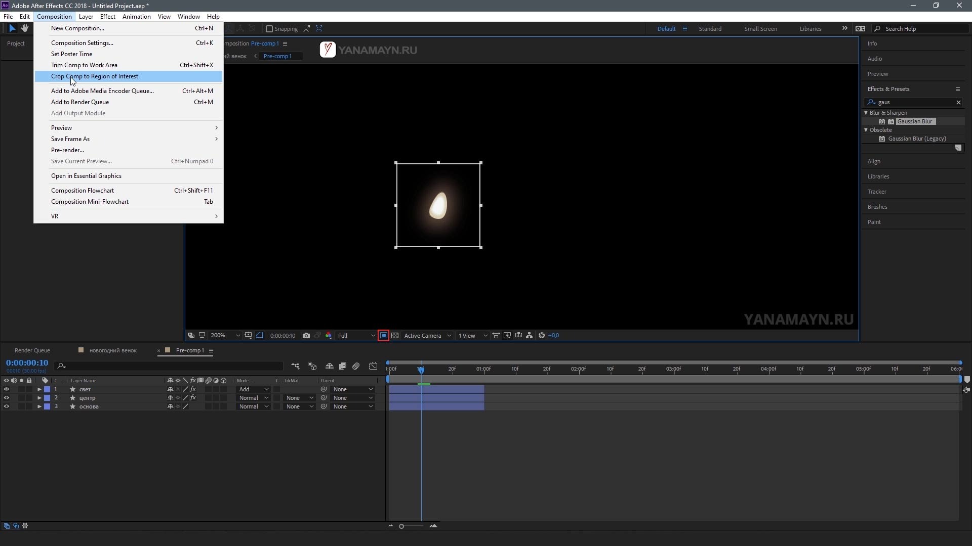Toggle the transparency grid icon
The image size is (972, 546).
point(395,336)
